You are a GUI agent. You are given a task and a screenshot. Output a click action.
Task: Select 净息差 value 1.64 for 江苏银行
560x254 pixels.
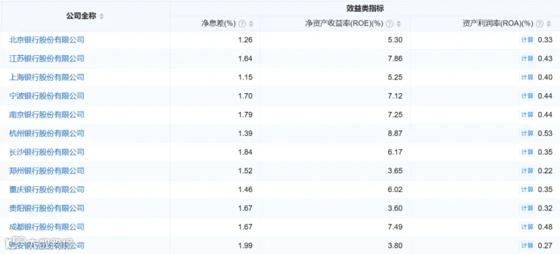click(x=245, y=58)
